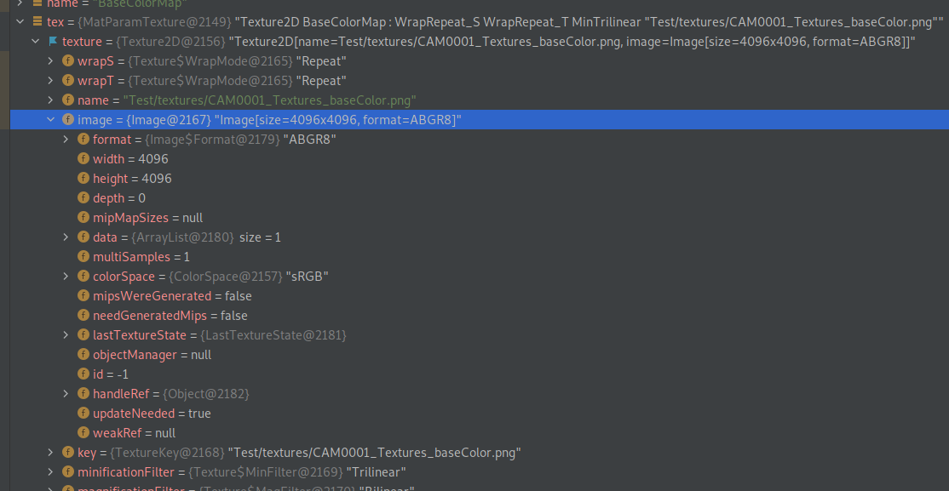This screenshot has height=491, width=949.
Task: Click the parameter icon beside tex
Action: (37, 22)
